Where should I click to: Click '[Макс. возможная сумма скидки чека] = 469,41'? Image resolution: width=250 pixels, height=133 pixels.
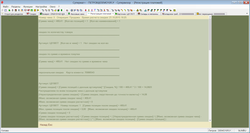click(65, 98)
